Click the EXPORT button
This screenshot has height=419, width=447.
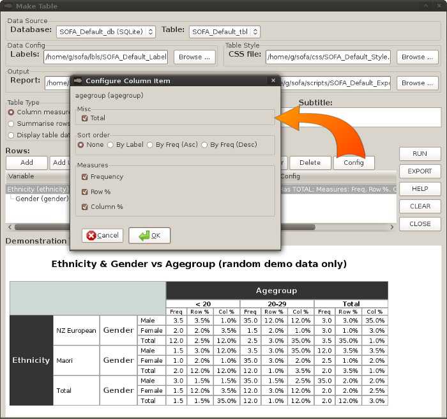click(420, 171)
